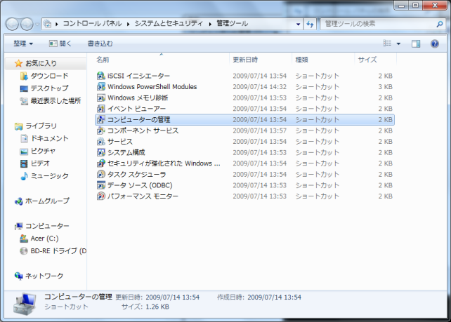Click the details pane computer thumbnail
451x322 pixels.
(x=25, y=304)
